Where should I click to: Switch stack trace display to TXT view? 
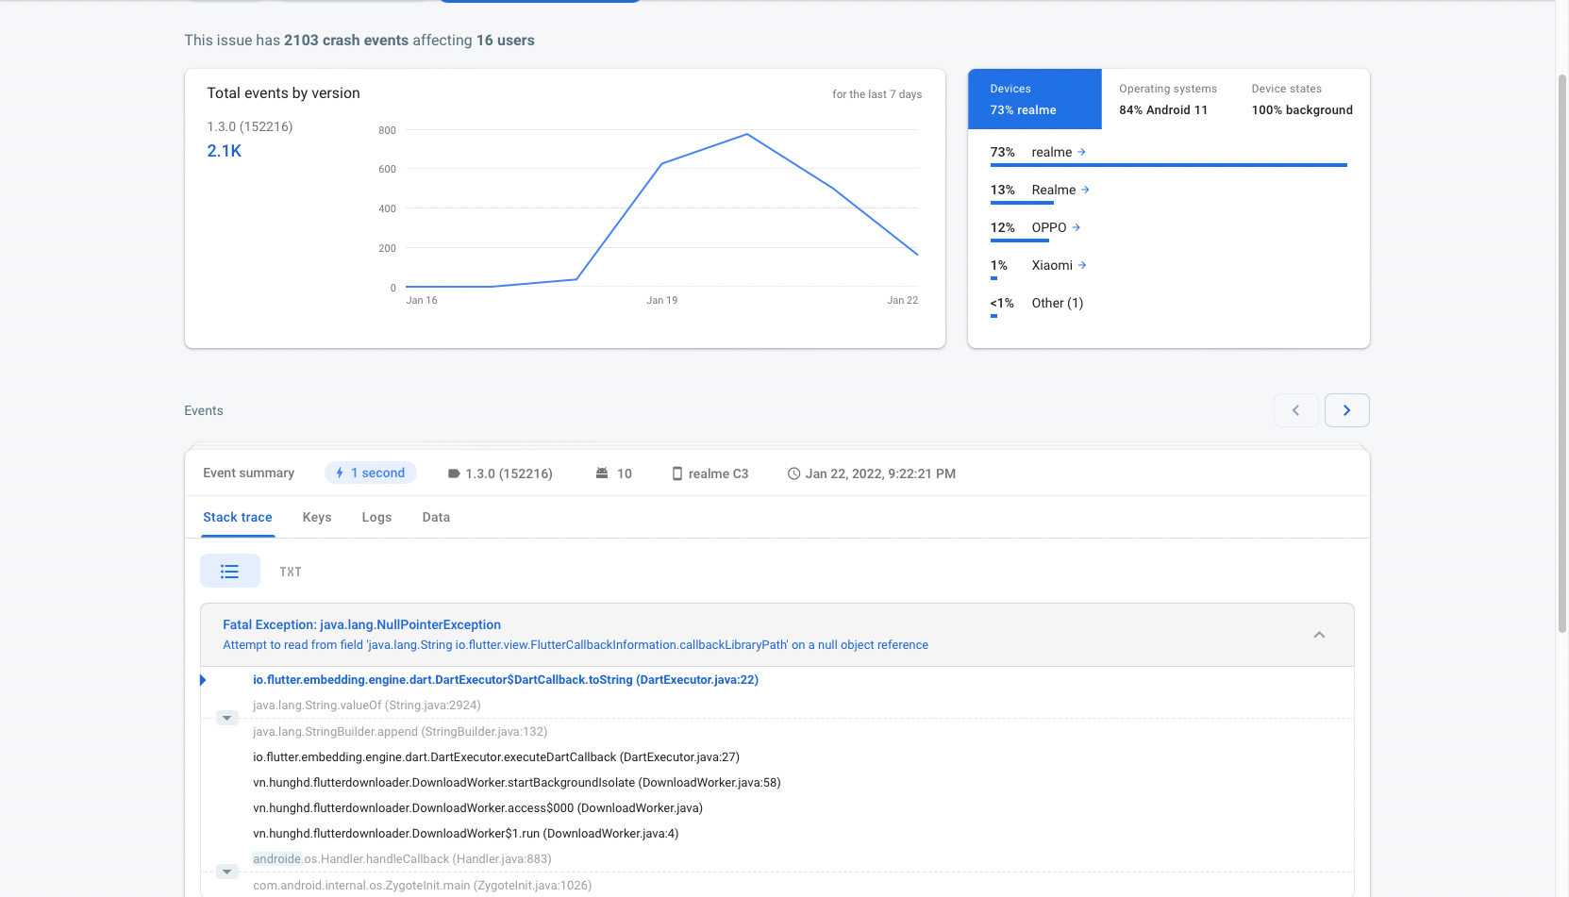(290, 571)
